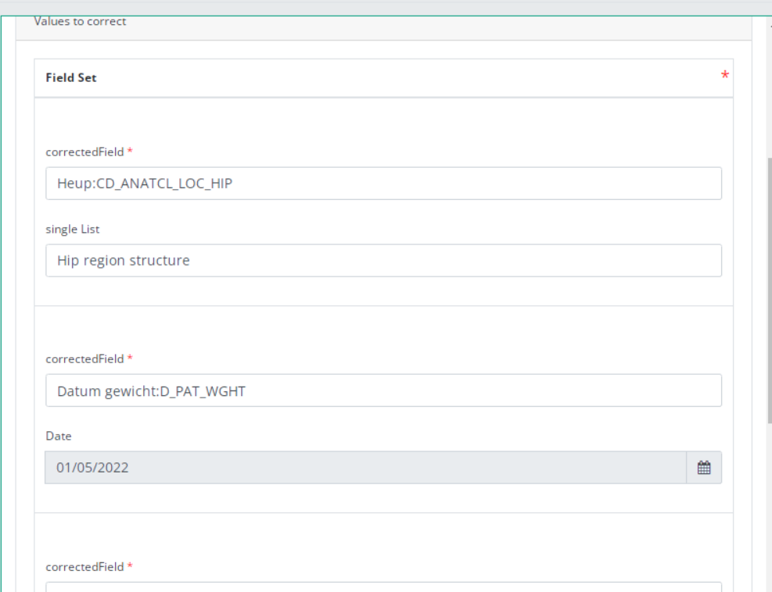Click the scrollbar track above the thumb
Viewport: 772px width, 592px height.
(769, 86)
